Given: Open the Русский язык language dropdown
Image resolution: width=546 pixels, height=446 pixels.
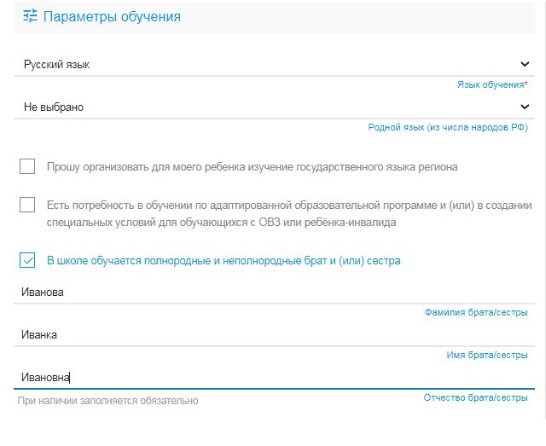Looking at the screenshot, I should (274, 65).
